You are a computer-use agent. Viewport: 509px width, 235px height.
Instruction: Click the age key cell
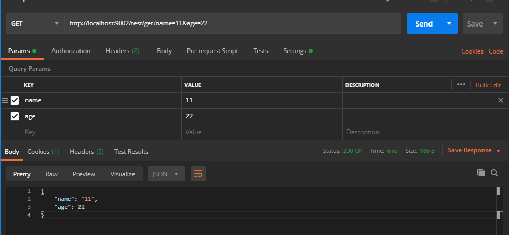(x=101, y=116)
